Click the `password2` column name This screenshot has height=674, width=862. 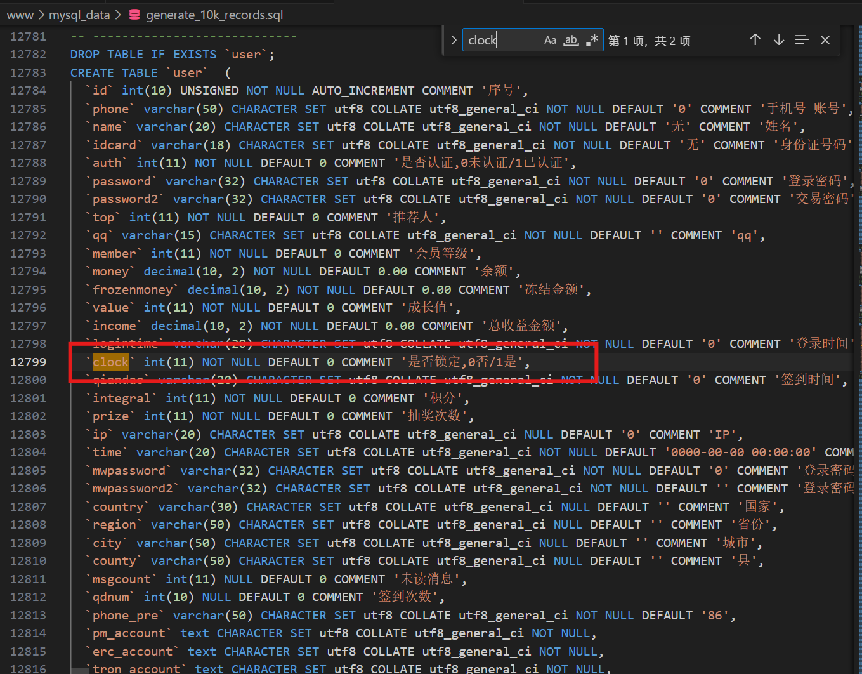pyautogui.click(x=126, y=199)
